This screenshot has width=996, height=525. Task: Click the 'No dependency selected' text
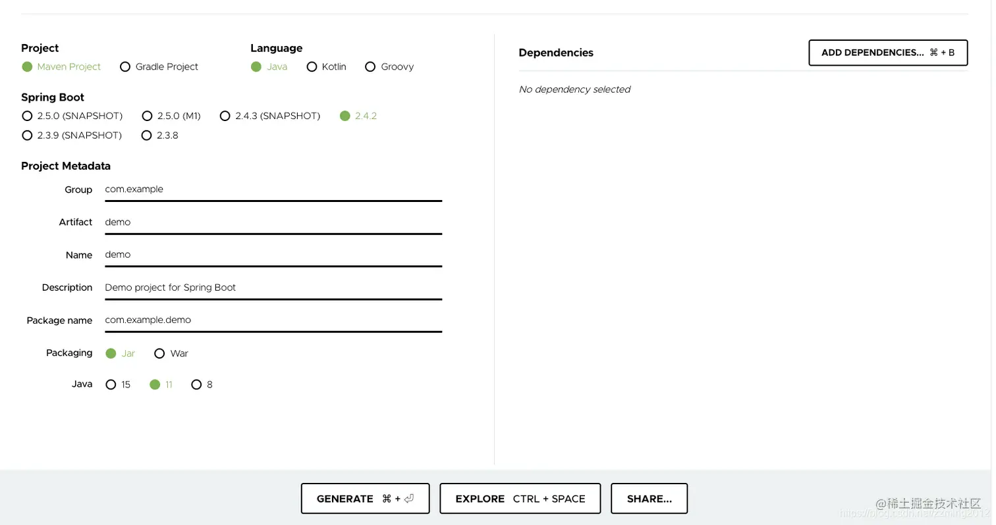574,89
